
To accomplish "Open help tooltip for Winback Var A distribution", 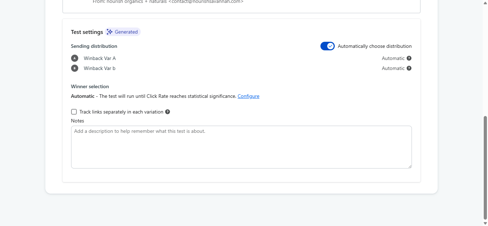I will click(409, 58).
